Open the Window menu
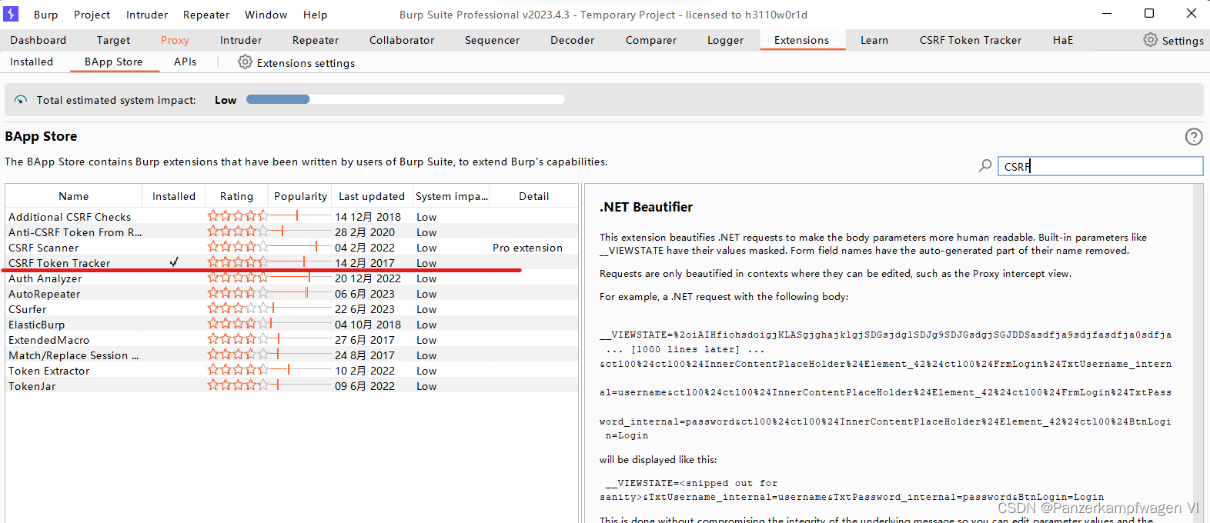 pyautogui.click(x=266, y=15)
